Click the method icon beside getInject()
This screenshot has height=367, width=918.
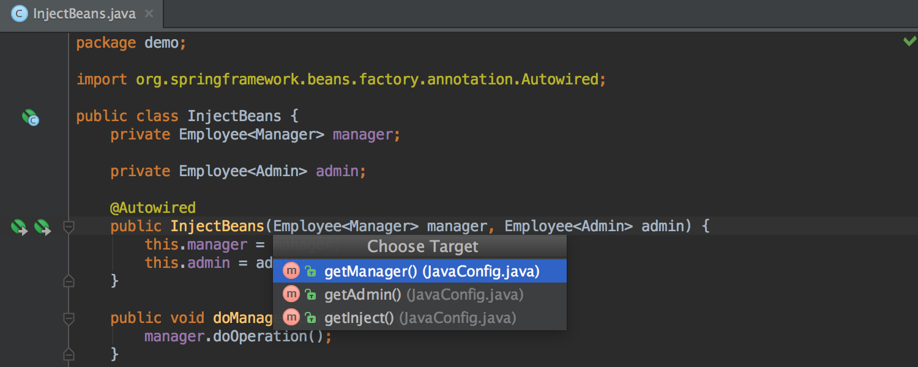point(291,317)
